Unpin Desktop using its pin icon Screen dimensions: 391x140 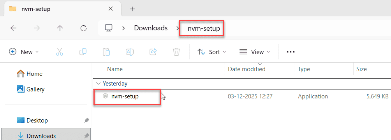pos(86,120)
